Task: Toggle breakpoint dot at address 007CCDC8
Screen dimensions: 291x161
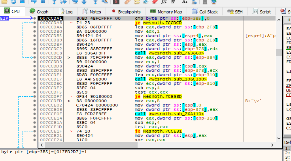Action: (x=34, y=53)
